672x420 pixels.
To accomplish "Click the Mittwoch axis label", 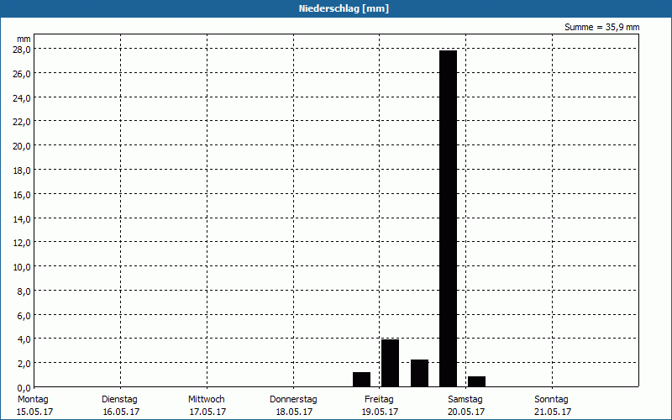I will pyautogui.click(x=206, y=400).
